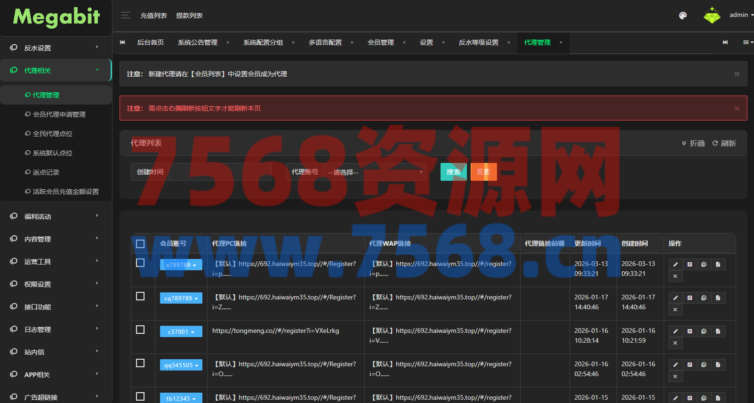Click the document icon in the c37001 row
The image size is (754, 403).
(x=718, y=331)
